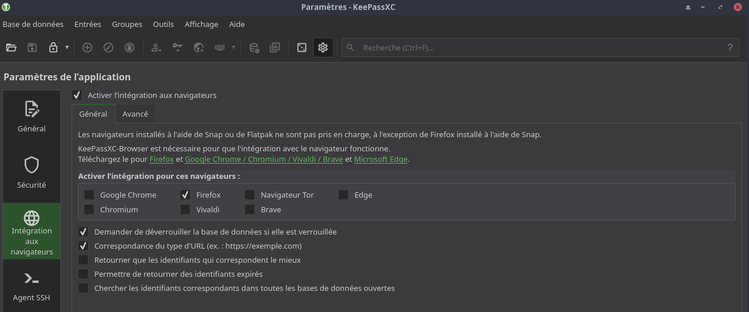Open the password generator dice icon

[x=302, y=48]
